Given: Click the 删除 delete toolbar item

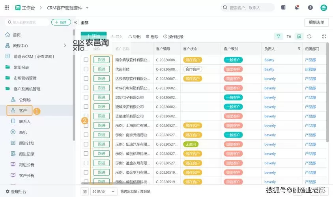Looking at the screenshot, I should click(x=152, y=37).
